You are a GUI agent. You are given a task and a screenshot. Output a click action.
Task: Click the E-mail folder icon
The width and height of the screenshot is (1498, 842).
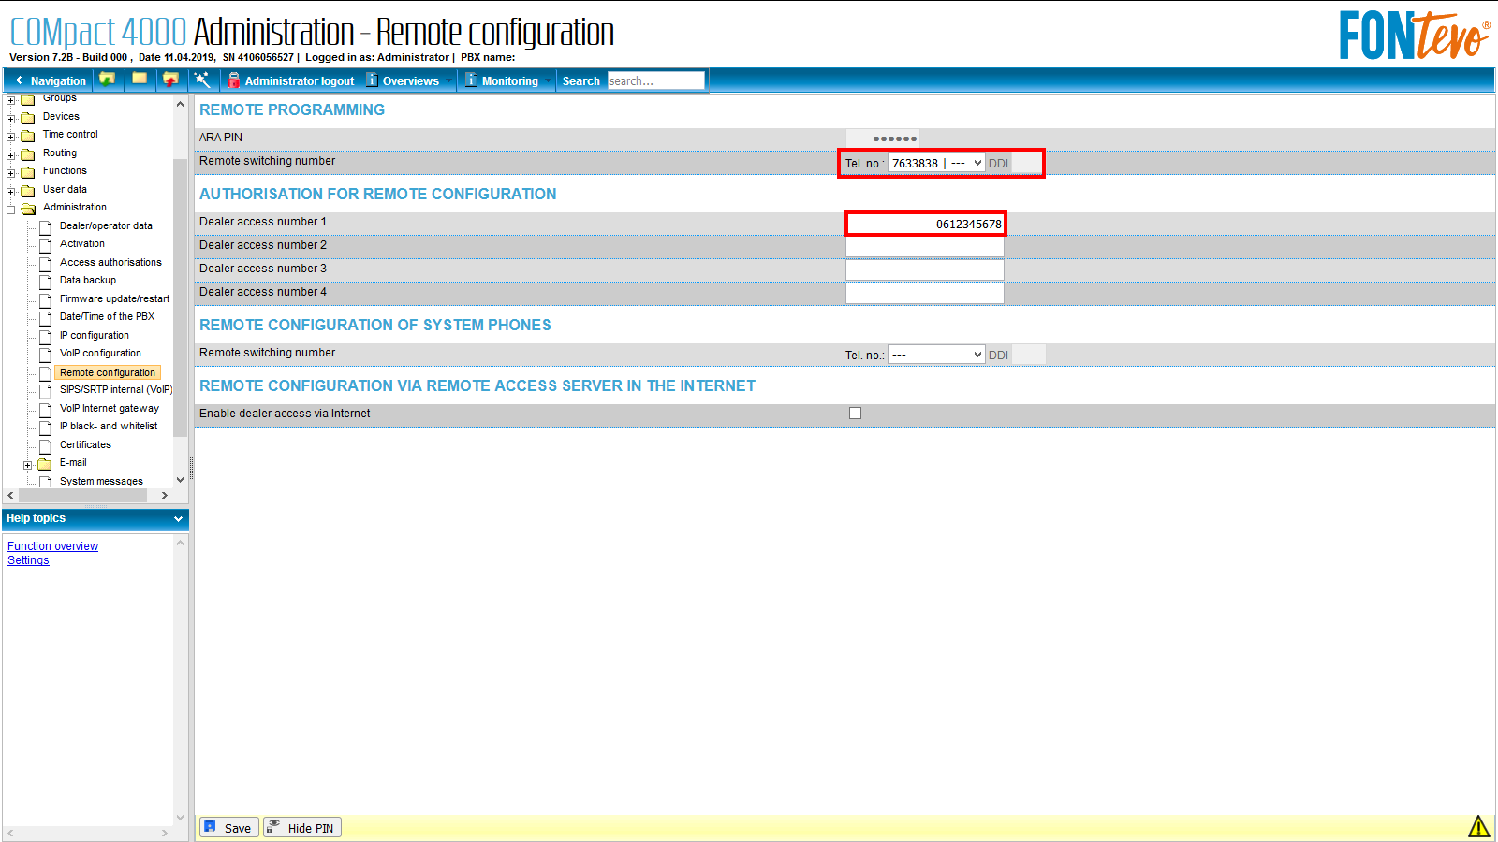click(x=44, y=463)
